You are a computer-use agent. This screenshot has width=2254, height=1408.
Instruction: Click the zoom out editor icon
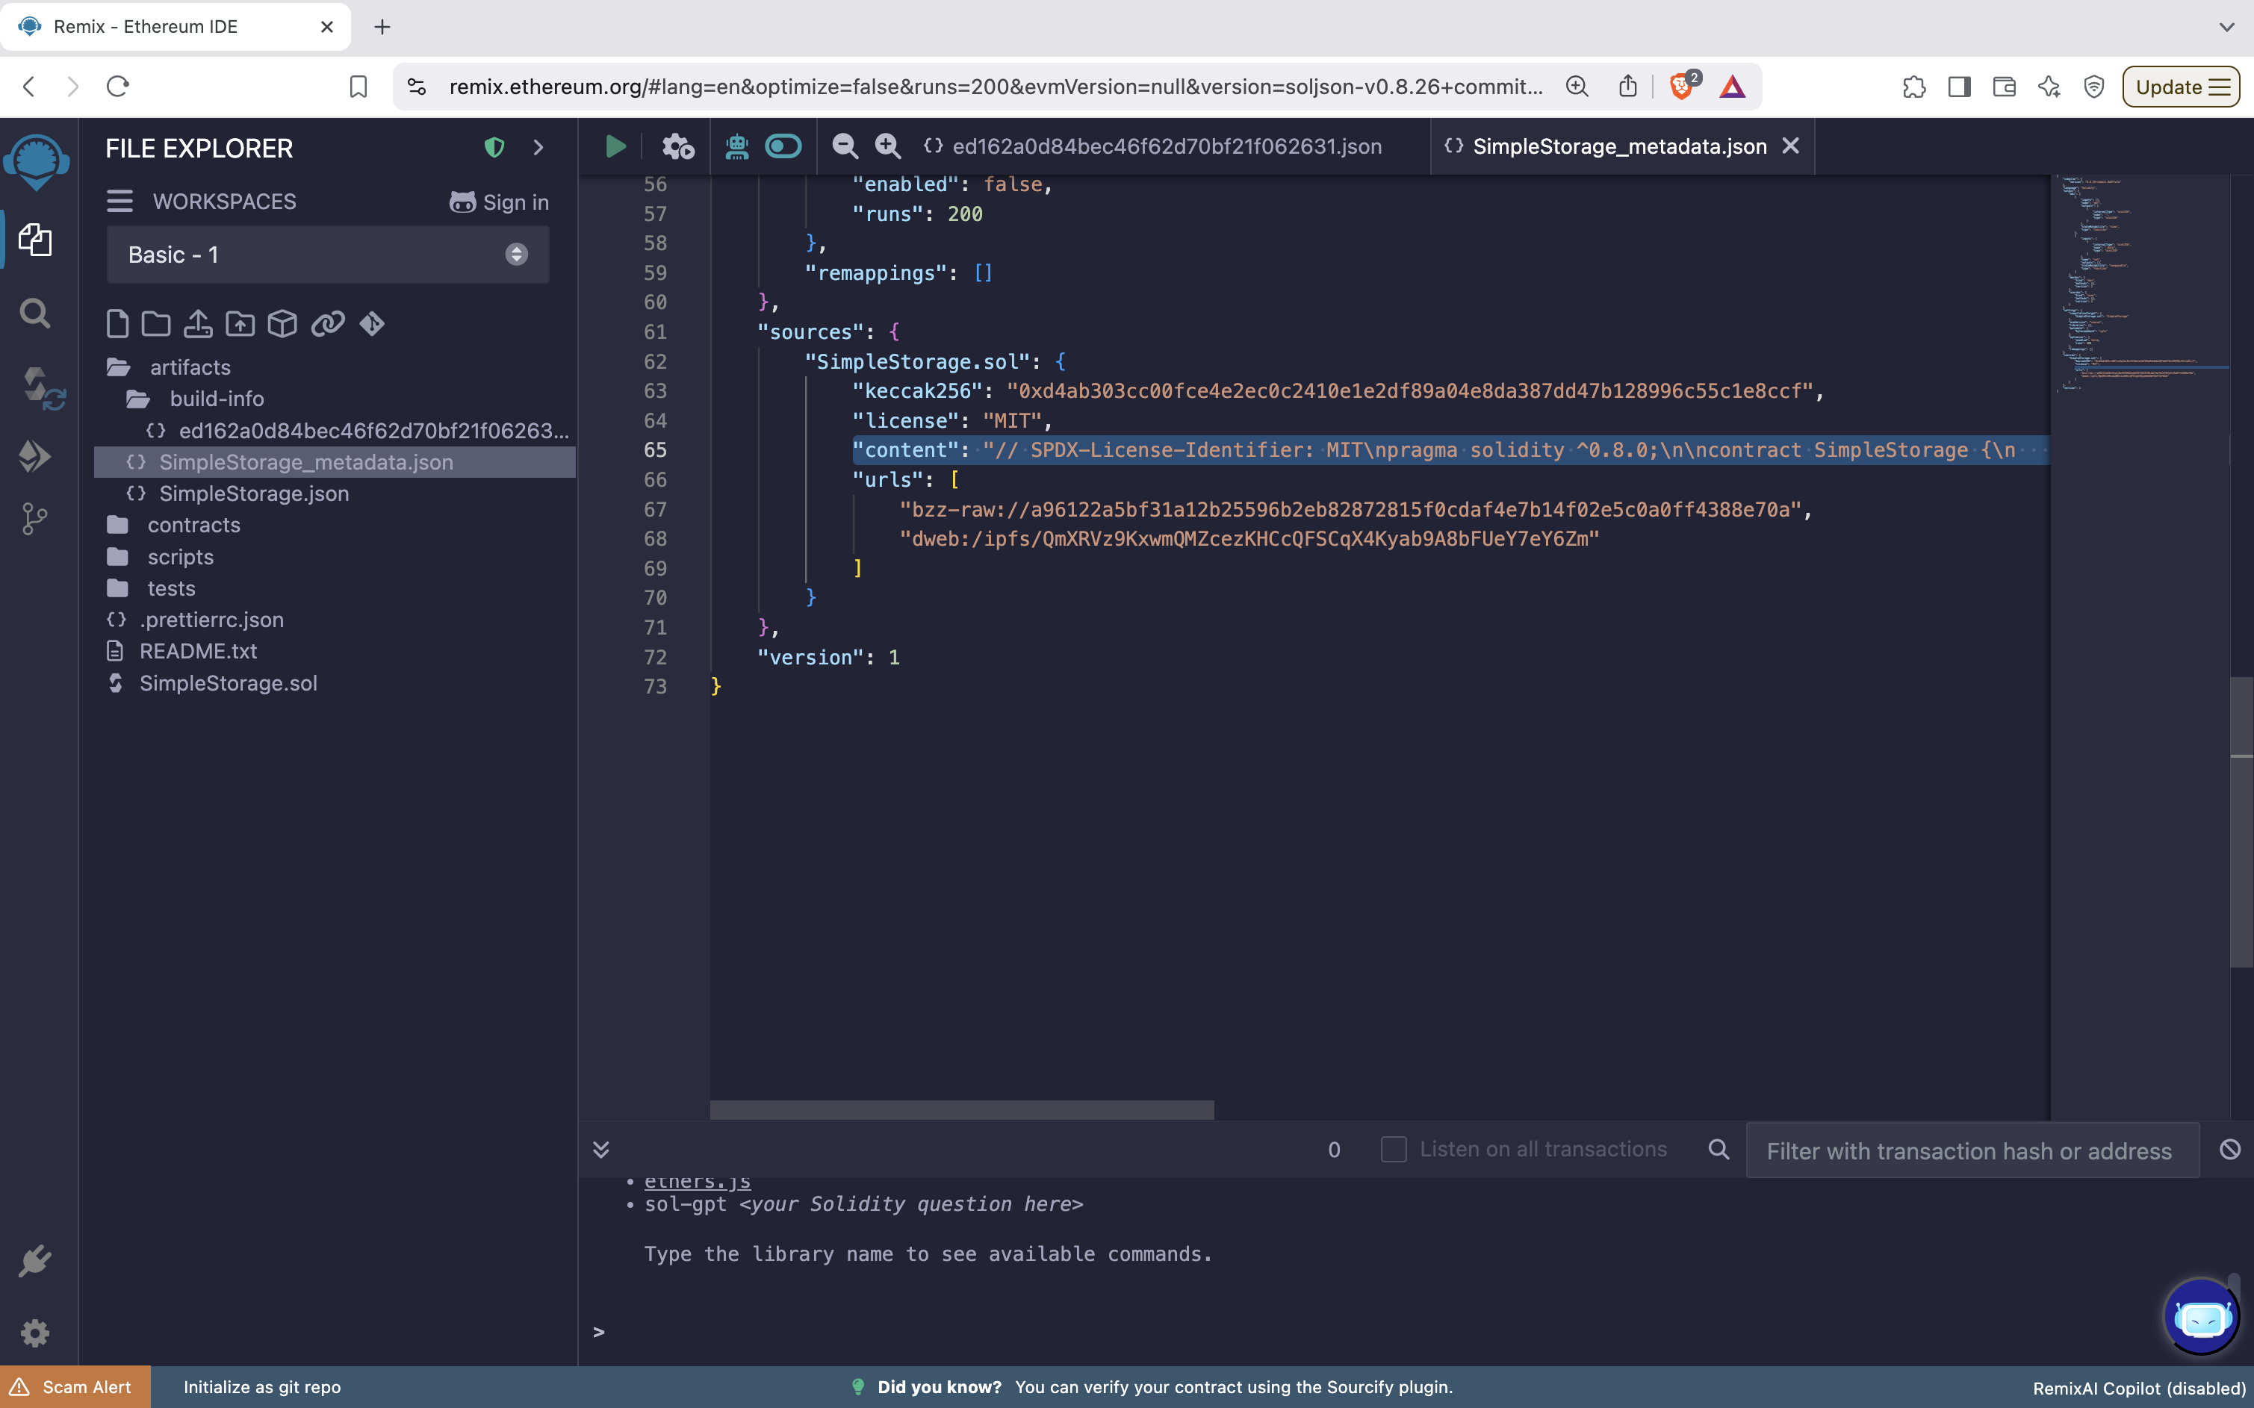(844, 146)
